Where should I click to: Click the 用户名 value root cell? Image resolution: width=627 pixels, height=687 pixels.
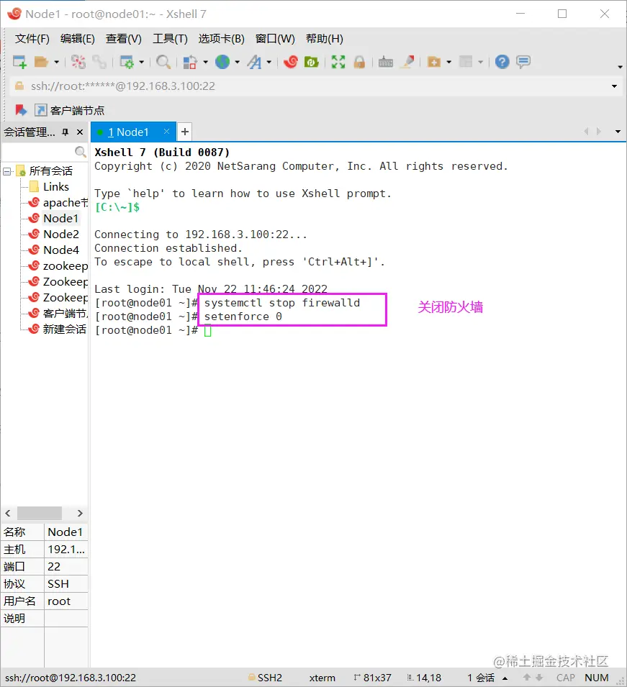66,601
